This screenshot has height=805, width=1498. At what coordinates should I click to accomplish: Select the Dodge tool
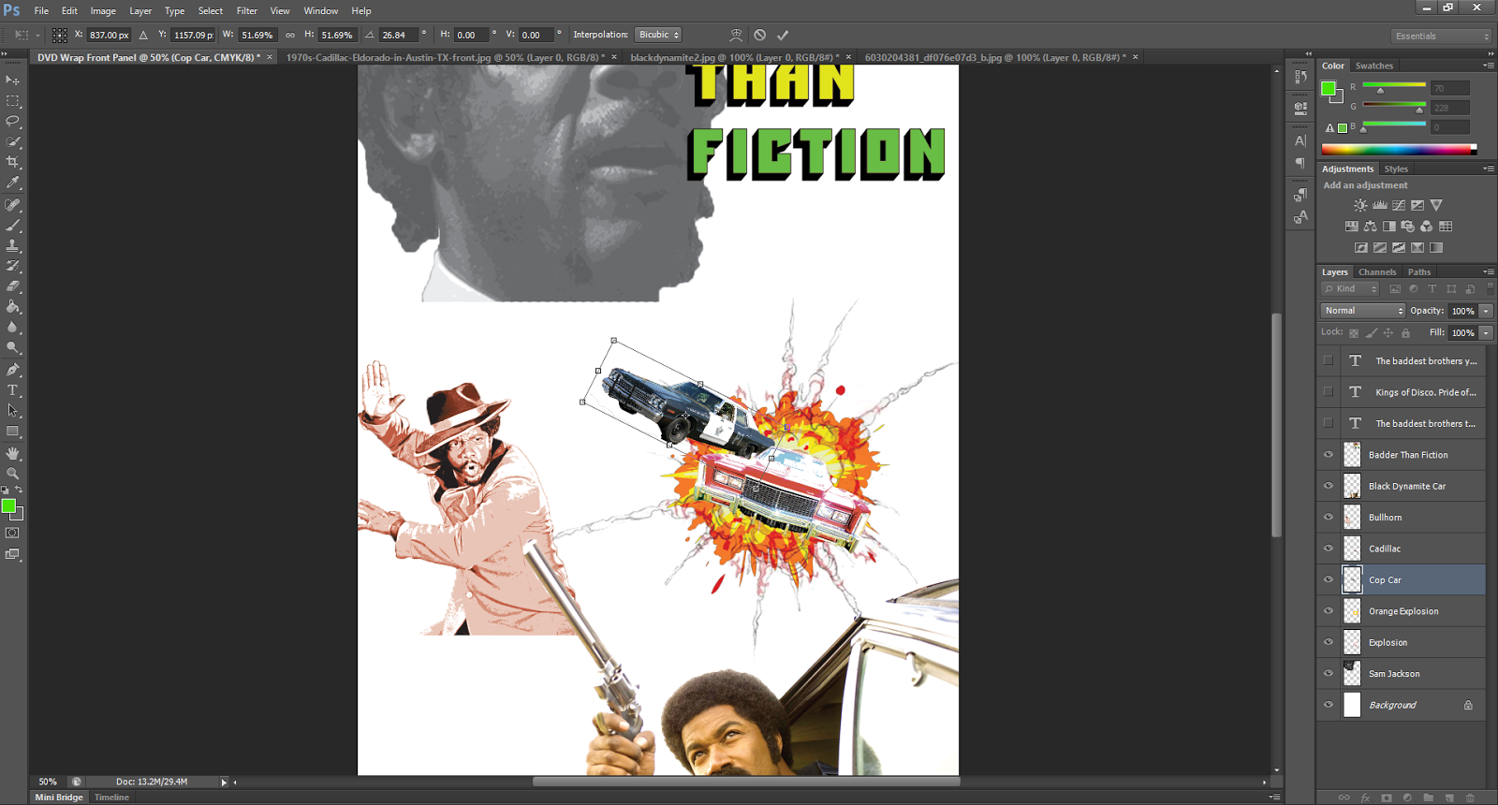click(13, 347)
